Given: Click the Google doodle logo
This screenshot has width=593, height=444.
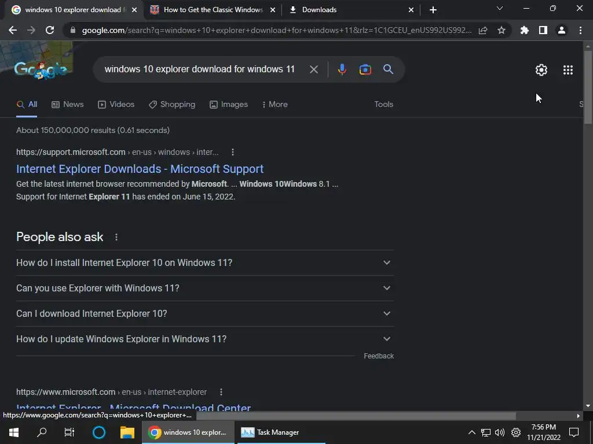Looking at the screenshot, I should [41, 70].
